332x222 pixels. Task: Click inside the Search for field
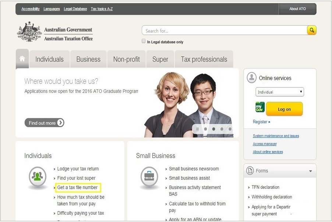(225, 31)
